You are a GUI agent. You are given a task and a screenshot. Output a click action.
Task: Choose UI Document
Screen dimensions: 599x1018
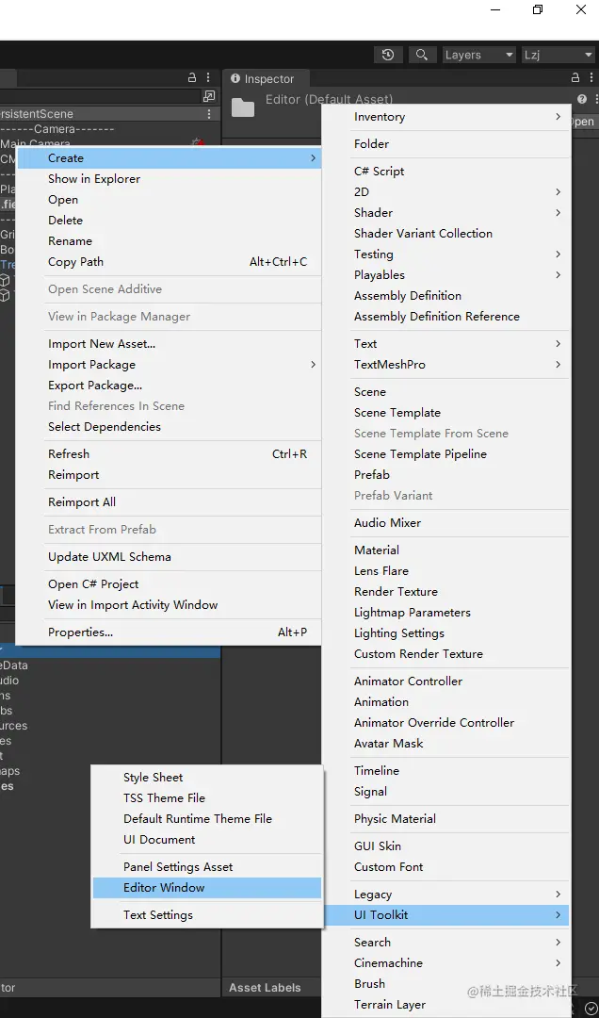coord(207,840)
